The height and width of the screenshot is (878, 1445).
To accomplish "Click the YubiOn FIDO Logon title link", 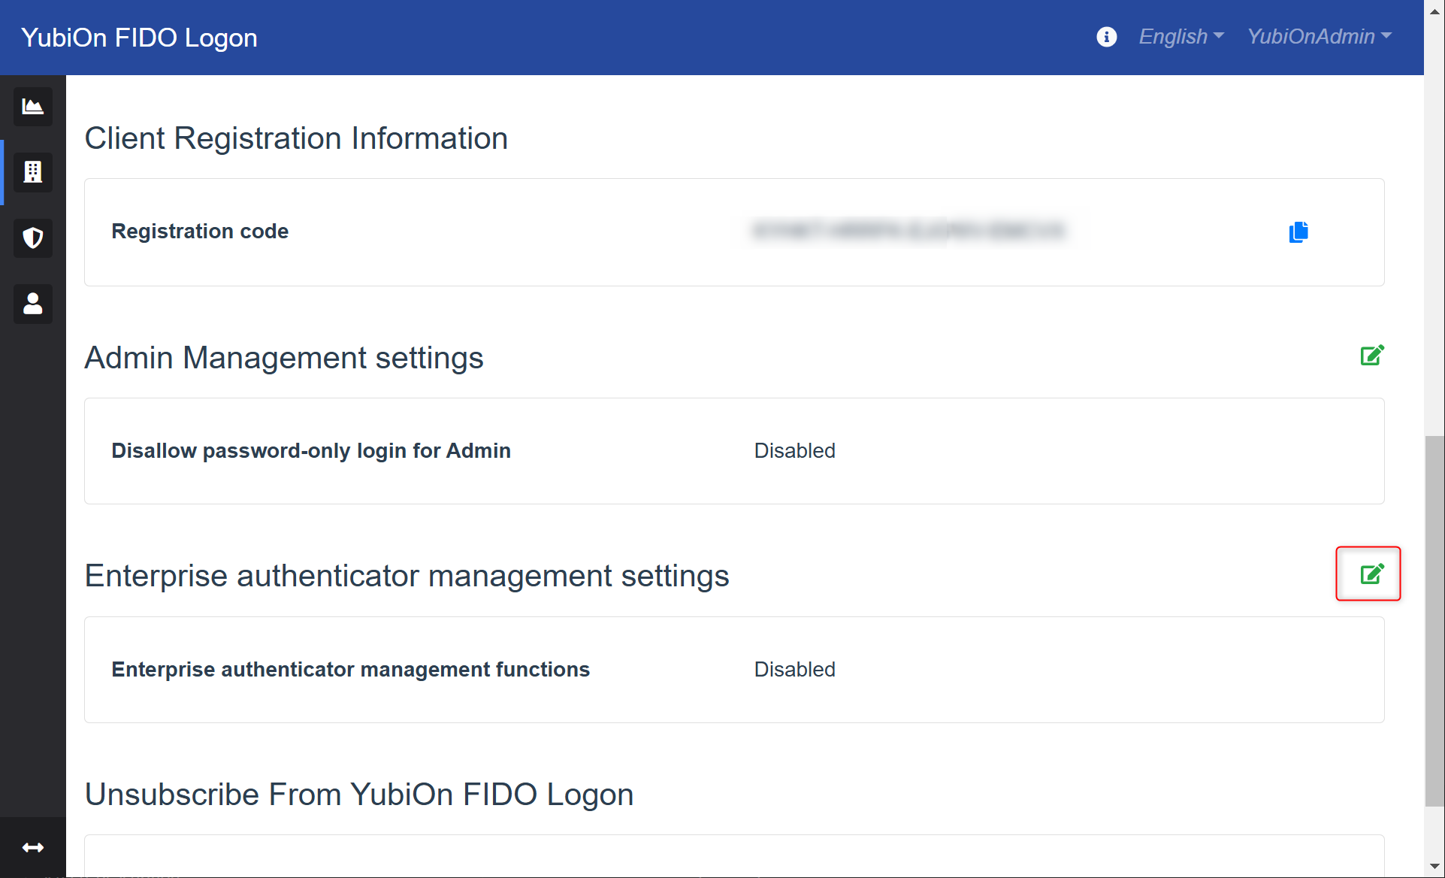I will tap(139, 38).
